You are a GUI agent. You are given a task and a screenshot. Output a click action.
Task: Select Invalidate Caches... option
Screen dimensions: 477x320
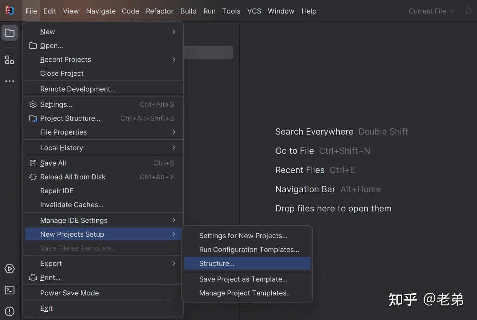click(x=72, y=205)
